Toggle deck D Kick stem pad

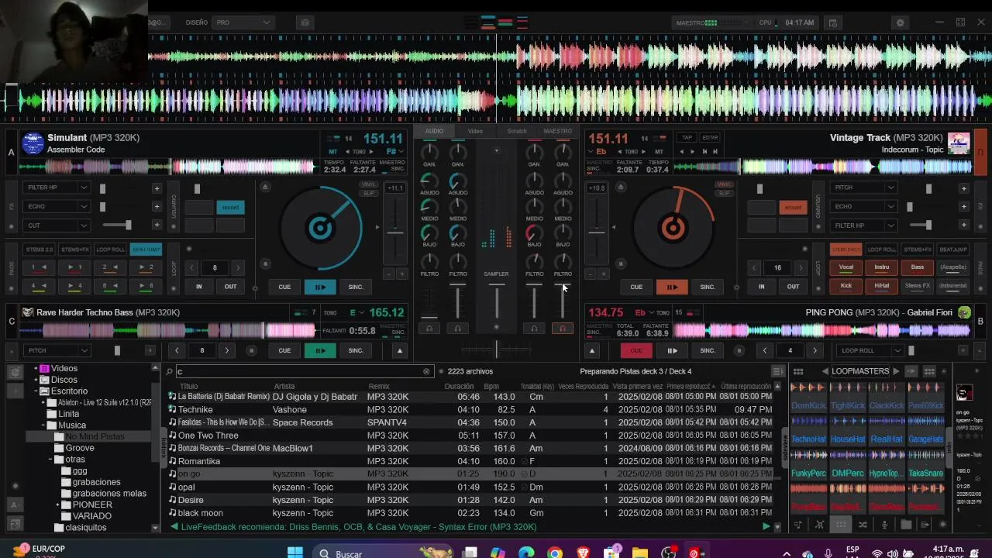pos(846,286)
